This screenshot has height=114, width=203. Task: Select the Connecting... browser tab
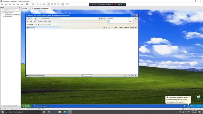point(42,28)
